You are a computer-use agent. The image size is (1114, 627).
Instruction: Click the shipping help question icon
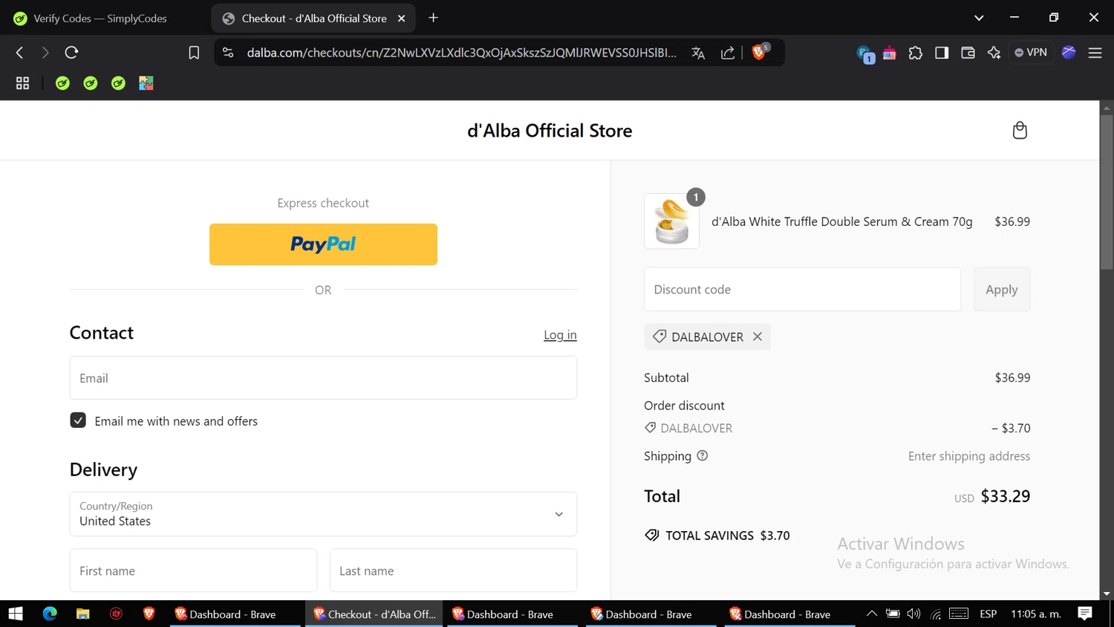point(703,456)
